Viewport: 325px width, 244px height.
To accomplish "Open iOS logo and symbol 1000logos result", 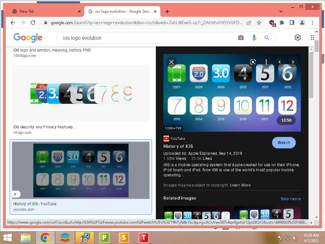I will [52, 50].
